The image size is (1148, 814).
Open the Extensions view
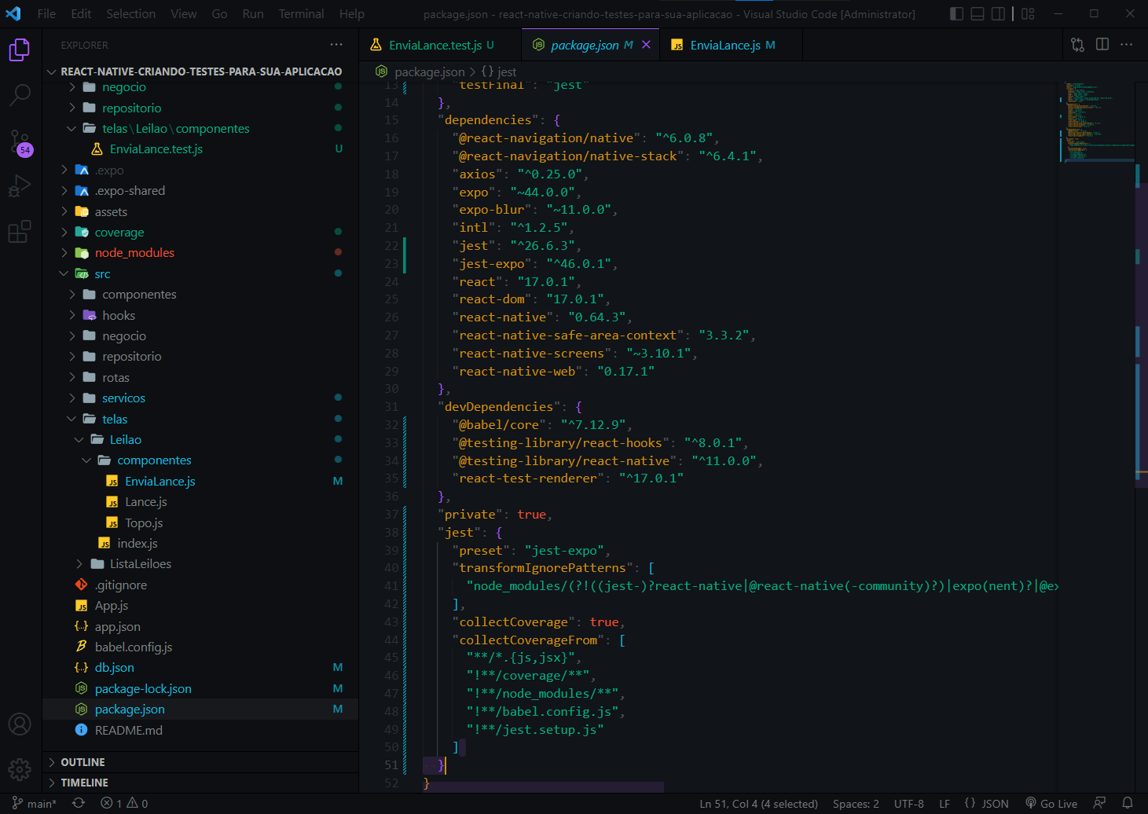20,232
